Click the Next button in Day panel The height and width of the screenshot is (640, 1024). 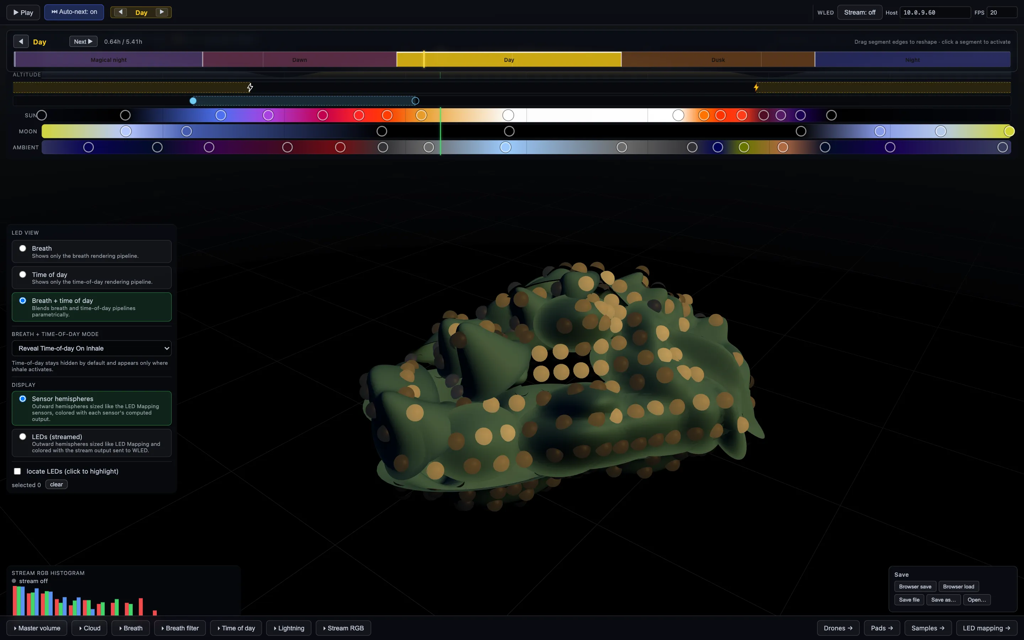83,42
